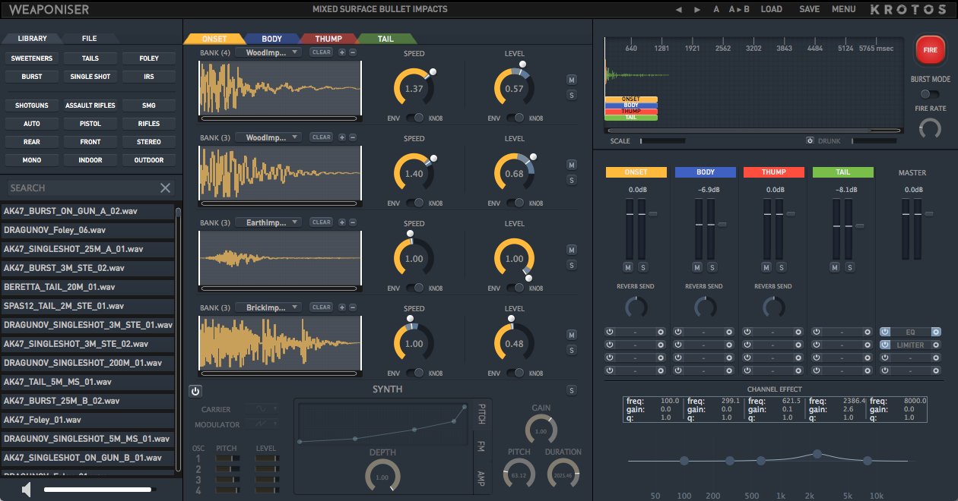
Task: Click the volume speaker icon
Action: pos(27,490)
